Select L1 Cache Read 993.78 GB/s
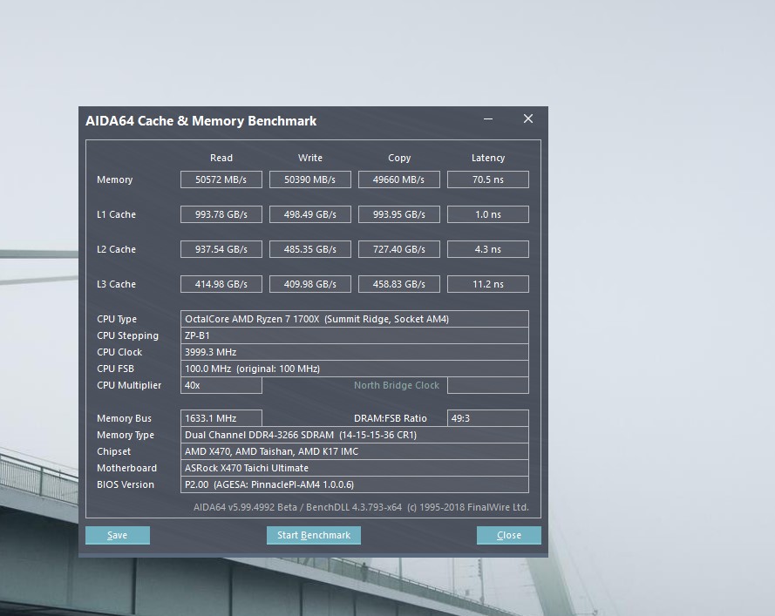The image size is (775, 616). pyautogui.click(x=221, y=214)
